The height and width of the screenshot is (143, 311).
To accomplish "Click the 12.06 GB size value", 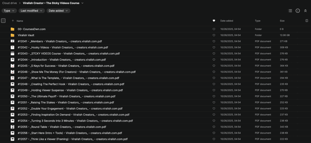I will tap(285, 35).
